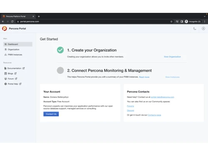Open the browser three-dot menu
This screenshot has height=156, width=208.
tap(205, 22)
